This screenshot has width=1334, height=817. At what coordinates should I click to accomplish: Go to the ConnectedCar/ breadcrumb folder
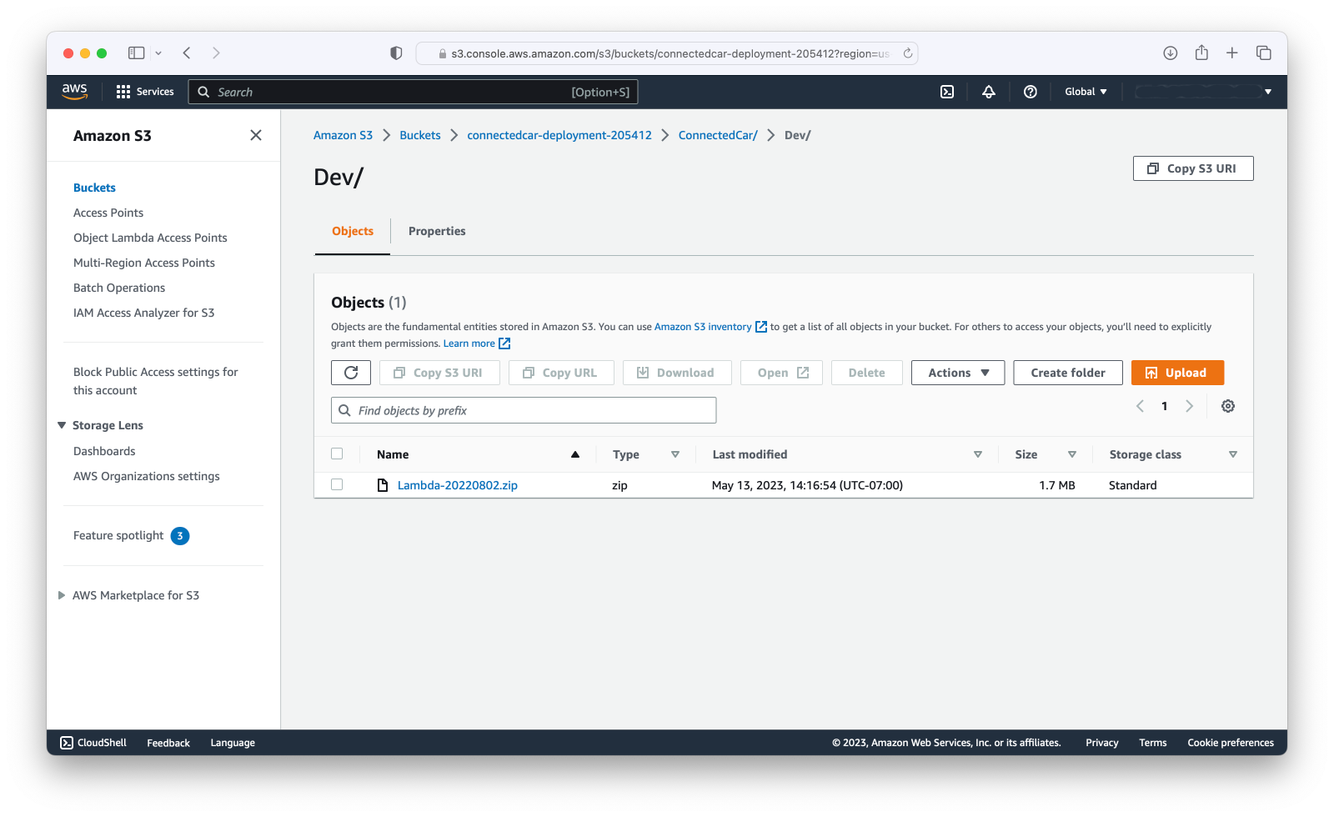[x=718, y=135]
